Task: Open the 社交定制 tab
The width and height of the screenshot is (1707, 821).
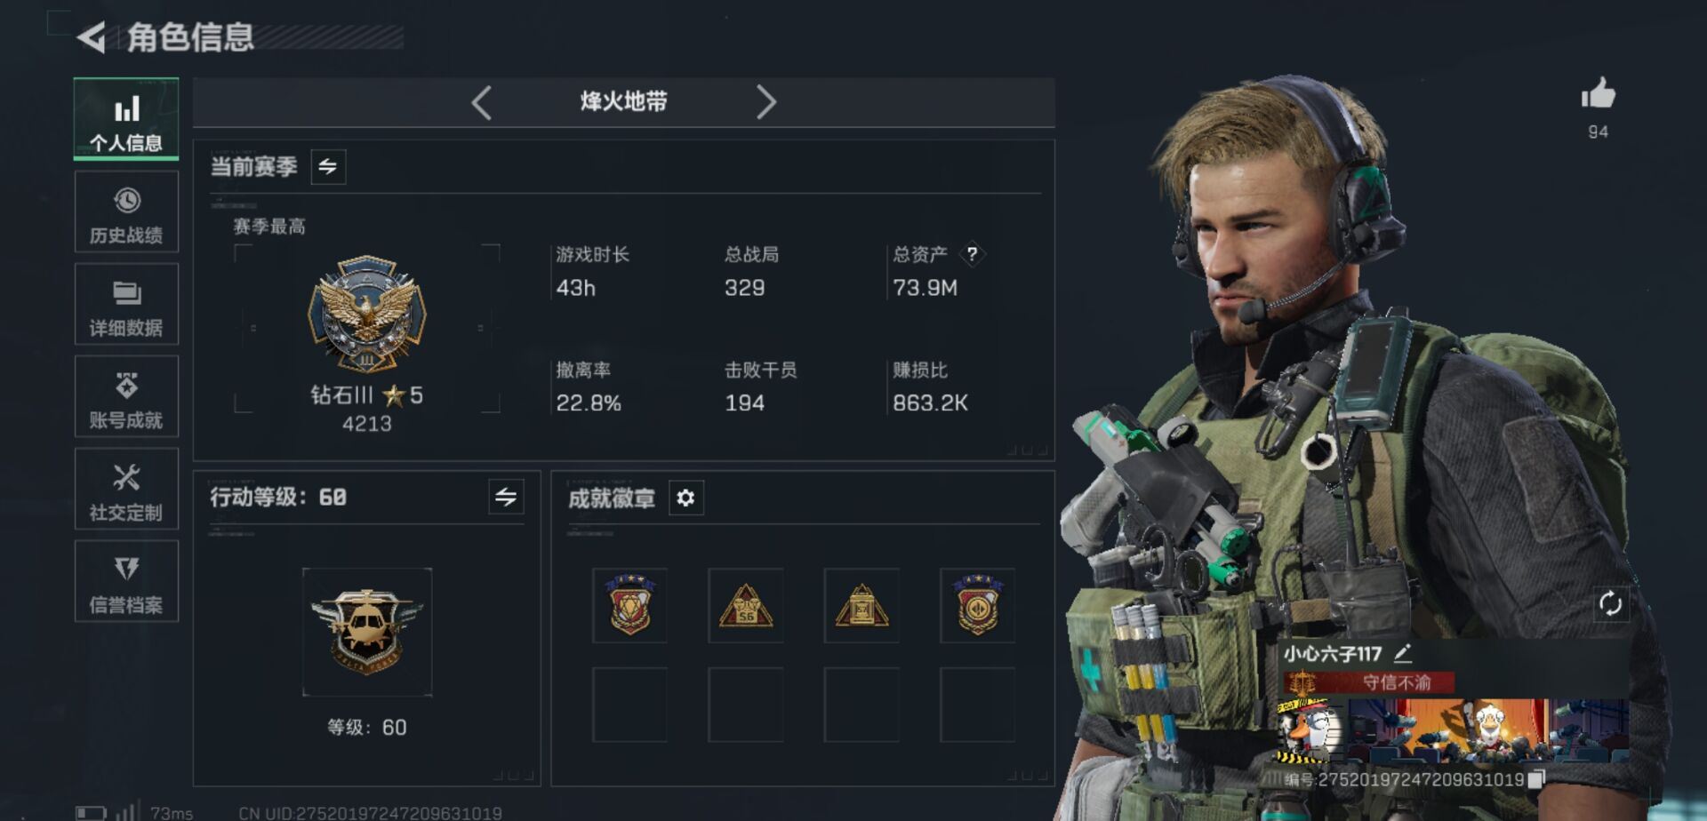Action: pos(126,490)
